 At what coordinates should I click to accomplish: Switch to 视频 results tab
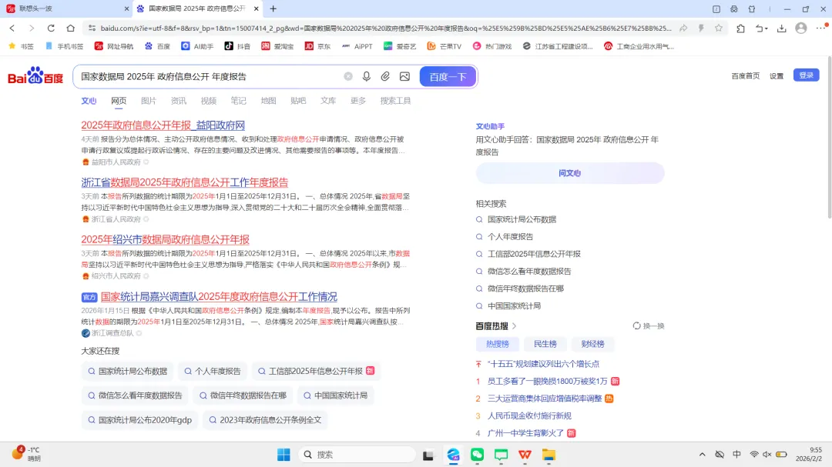209,101
